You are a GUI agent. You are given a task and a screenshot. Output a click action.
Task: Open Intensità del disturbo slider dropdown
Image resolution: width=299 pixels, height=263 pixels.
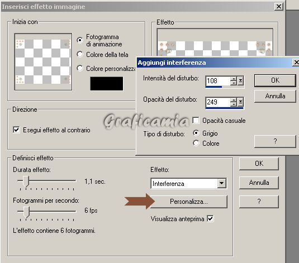pos(240,81)
